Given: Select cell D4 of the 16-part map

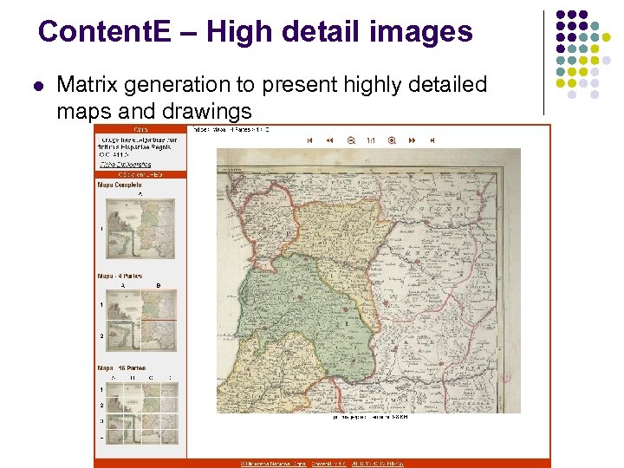Looking at the screenshot, I should [170, 437].
